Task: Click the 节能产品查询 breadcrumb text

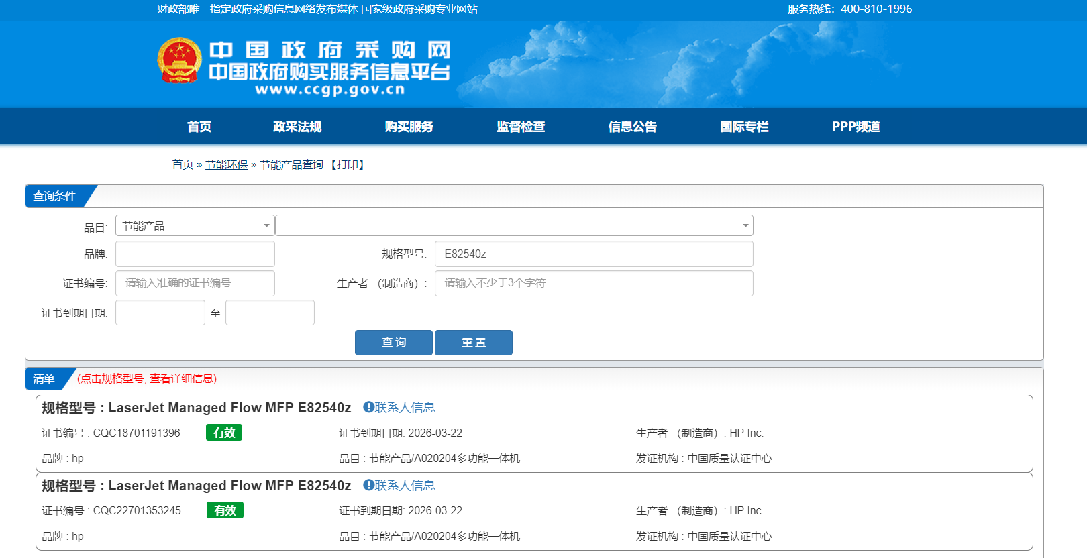Action: click(291, 164)
